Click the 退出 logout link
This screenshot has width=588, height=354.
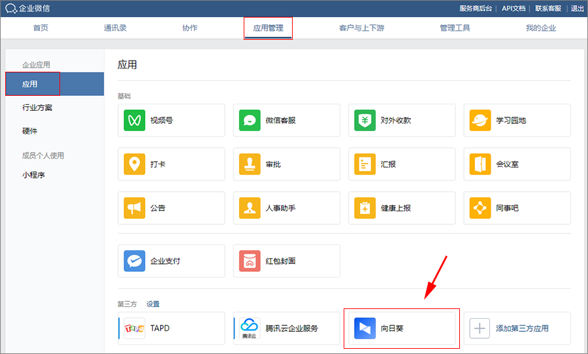coord(578,8)
